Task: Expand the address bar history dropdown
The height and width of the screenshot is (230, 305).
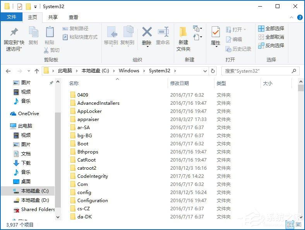Action: (x=205, y=71)
